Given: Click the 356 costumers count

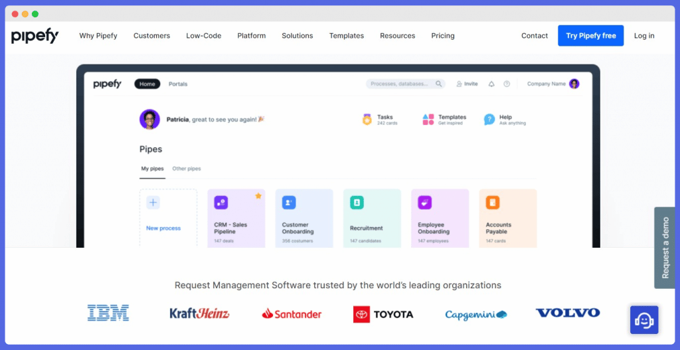Looking at the screenshot, I should click(x=297, y=240).
